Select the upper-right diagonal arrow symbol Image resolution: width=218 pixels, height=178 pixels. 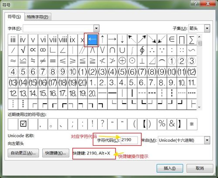[142, 39]
